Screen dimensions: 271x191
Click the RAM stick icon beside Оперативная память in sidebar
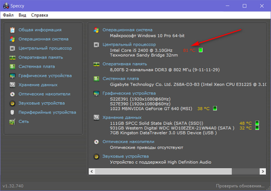(12, 57)
